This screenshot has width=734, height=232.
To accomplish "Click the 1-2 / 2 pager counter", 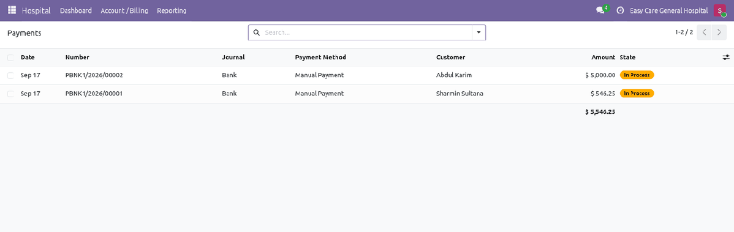I will (x=684, y=32).
